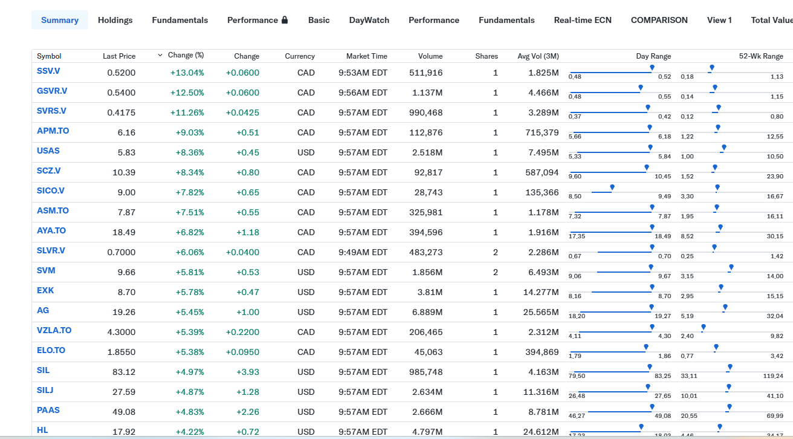Click the SVM 52-week range marker
Screen dimensions: 793x439
[731, 267]
